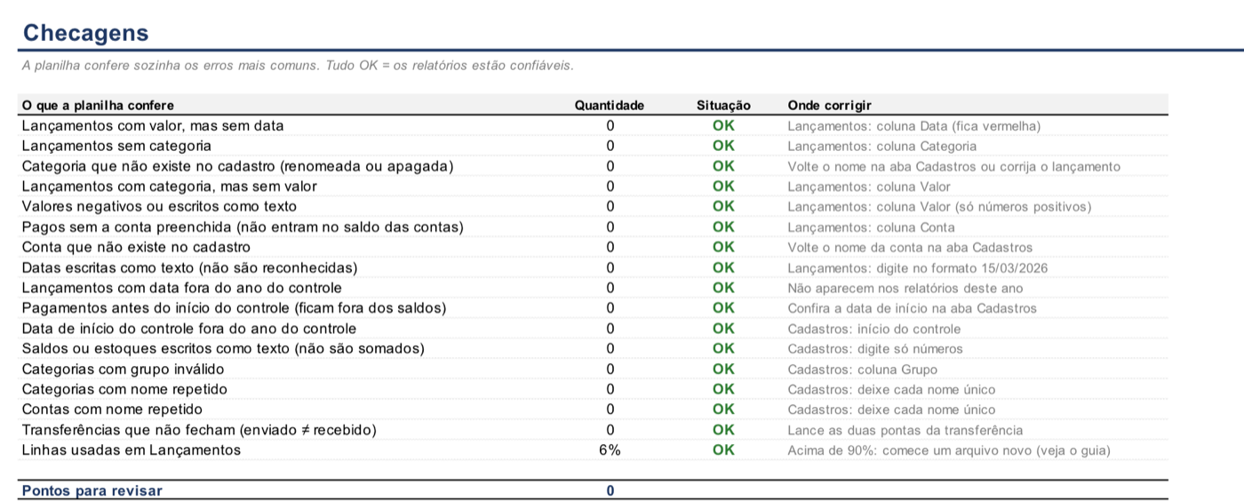
Task: Click hint 'Lançamentos: coluna Data (fica vermelha)'
Action: tap(913, 126)
